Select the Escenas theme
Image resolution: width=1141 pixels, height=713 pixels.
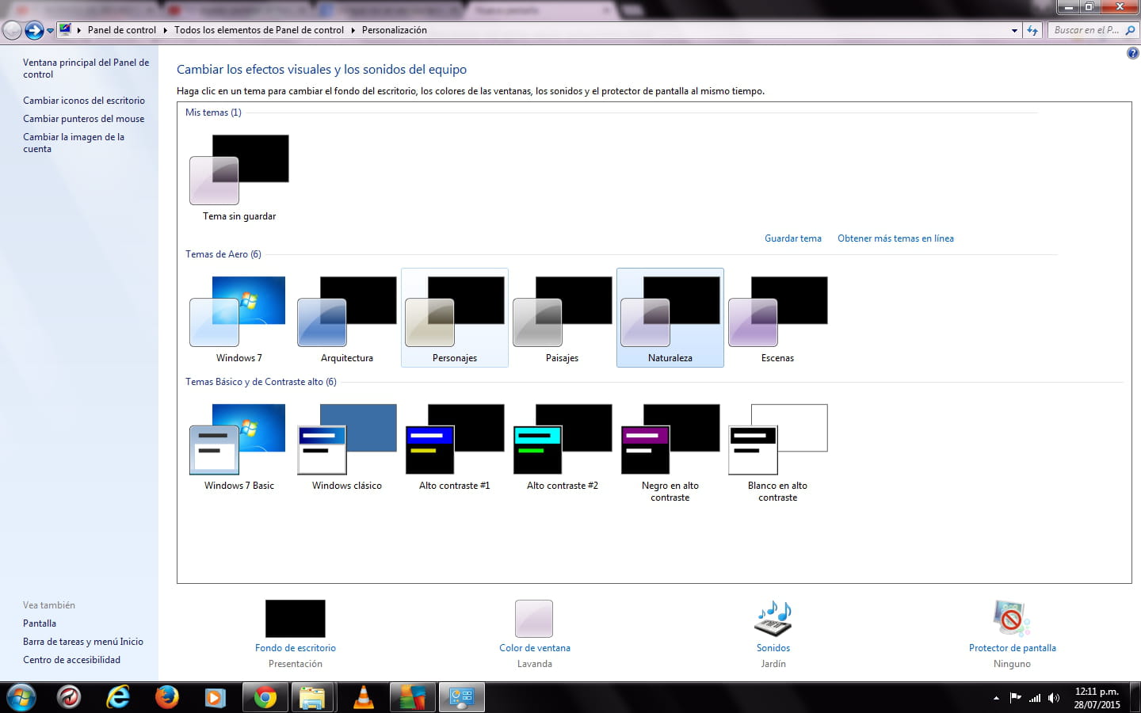point(778,318)
